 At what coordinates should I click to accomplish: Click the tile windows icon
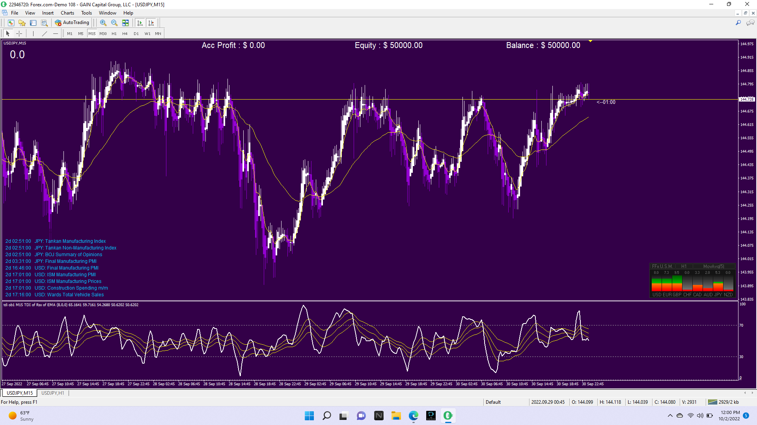tap(125, 23)
